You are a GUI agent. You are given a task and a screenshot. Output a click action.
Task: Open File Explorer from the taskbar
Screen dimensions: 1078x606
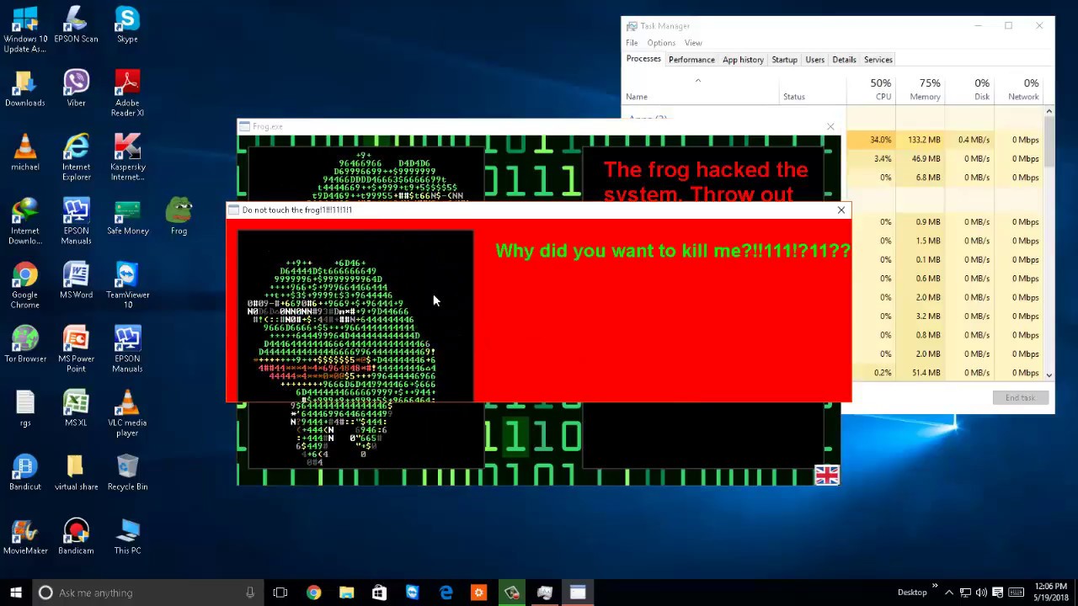coord(346,593)
